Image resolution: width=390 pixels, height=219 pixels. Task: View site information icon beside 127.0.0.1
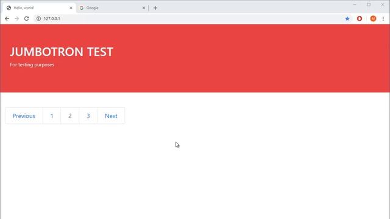pyautogui.click(x=38, y=19)
